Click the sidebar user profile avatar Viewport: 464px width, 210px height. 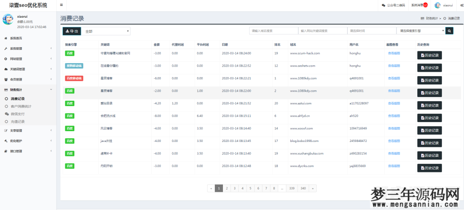point(8,19)
